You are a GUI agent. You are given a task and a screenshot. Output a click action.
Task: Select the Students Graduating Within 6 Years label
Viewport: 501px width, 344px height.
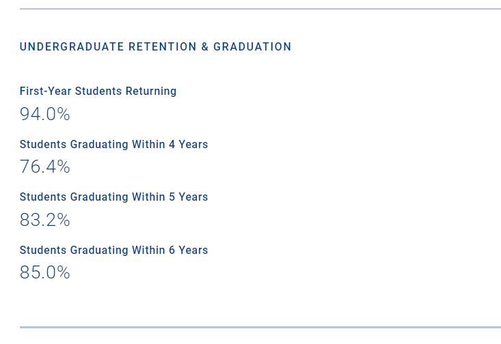pos(113,250)
